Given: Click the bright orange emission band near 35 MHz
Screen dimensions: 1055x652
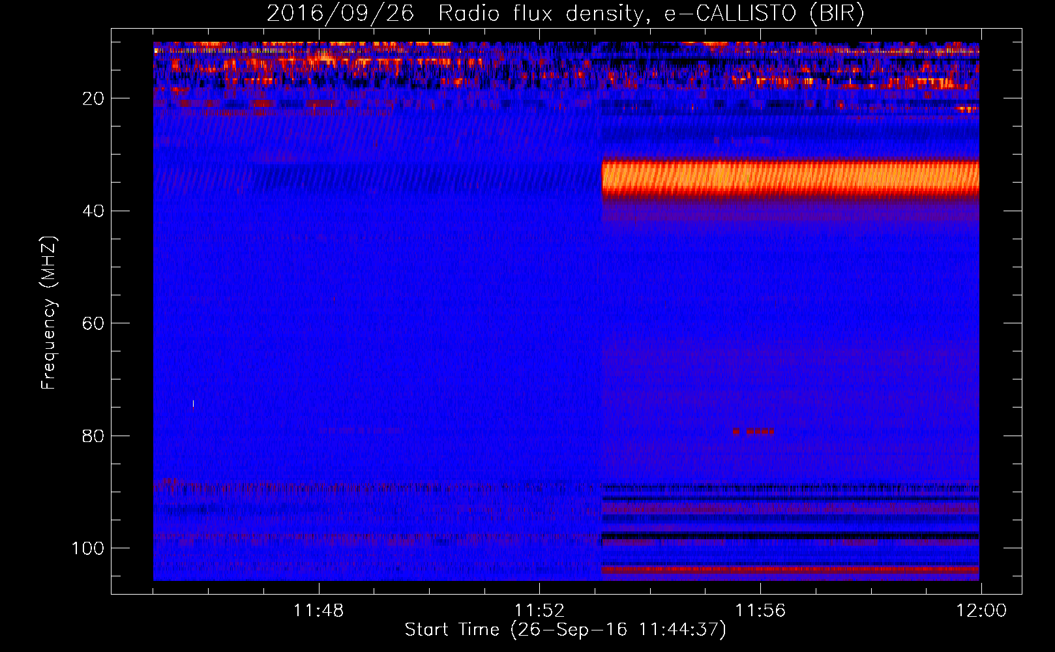Looking at the screenshot, I should click(790, 177).
